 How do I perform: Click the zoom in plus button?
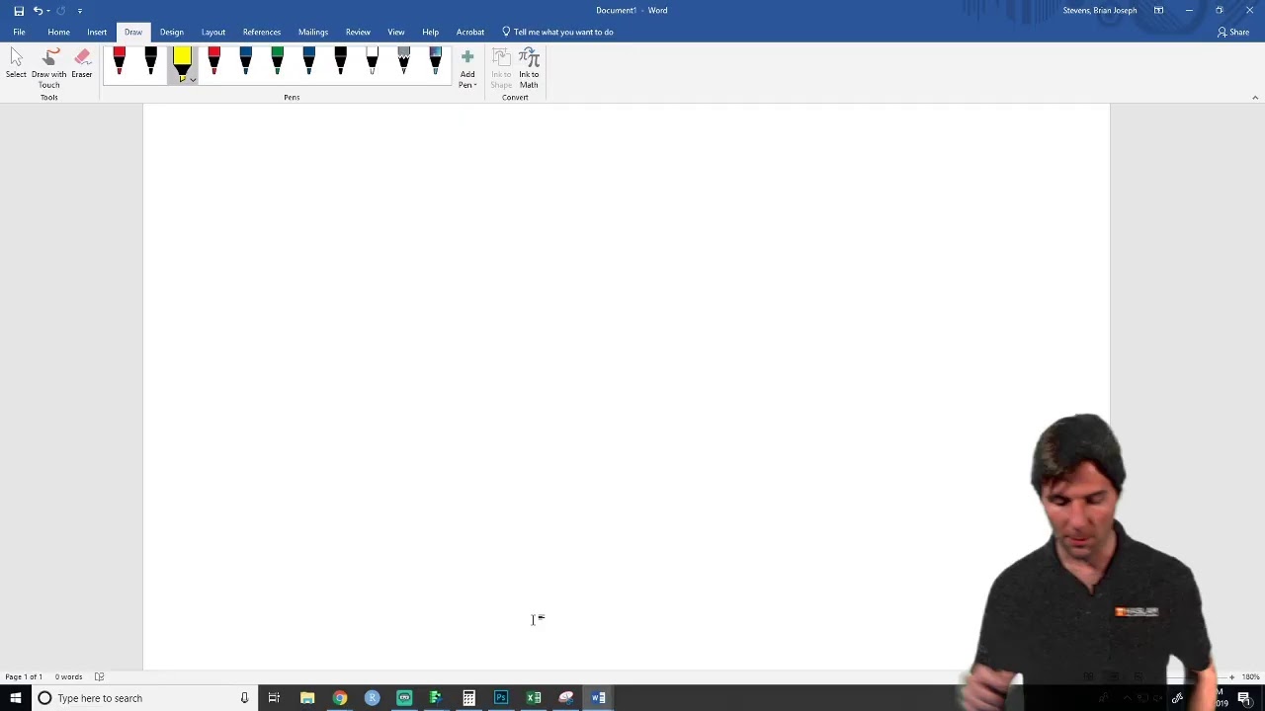tap(1231, 677)
